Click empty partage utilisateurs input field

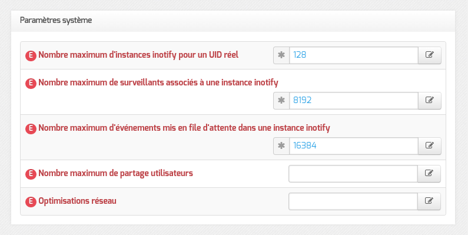pos(353,174)
